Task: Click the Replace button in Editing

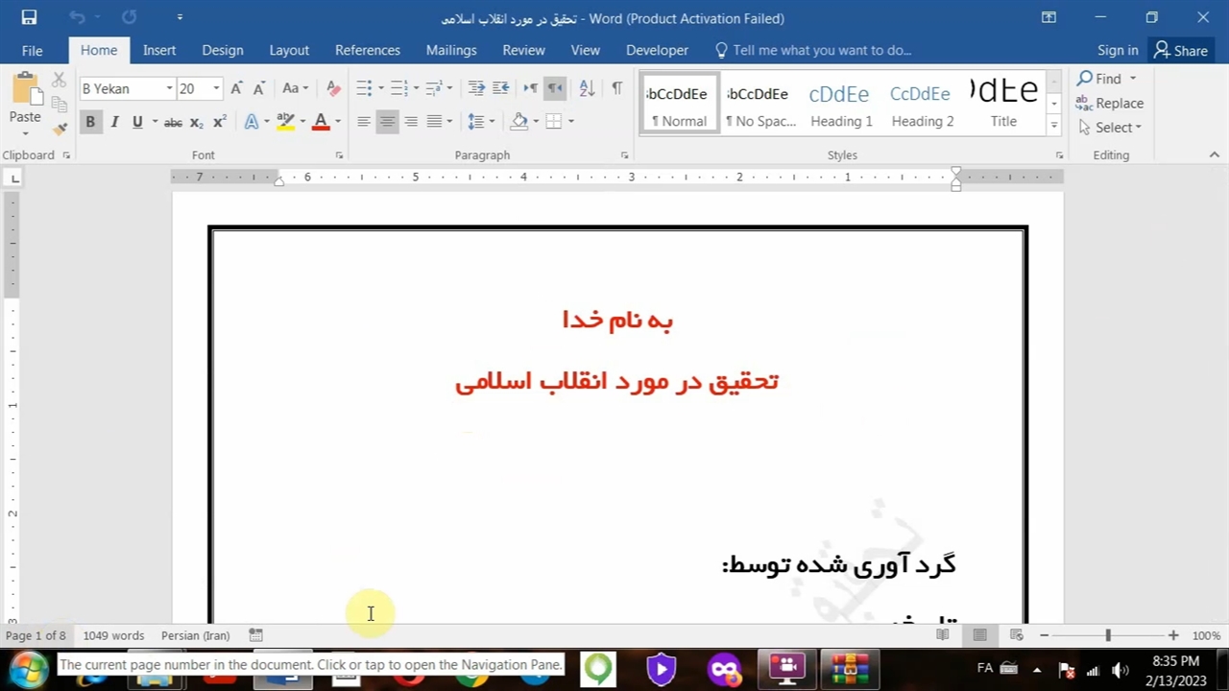Action: click(x=1109, y=103)
